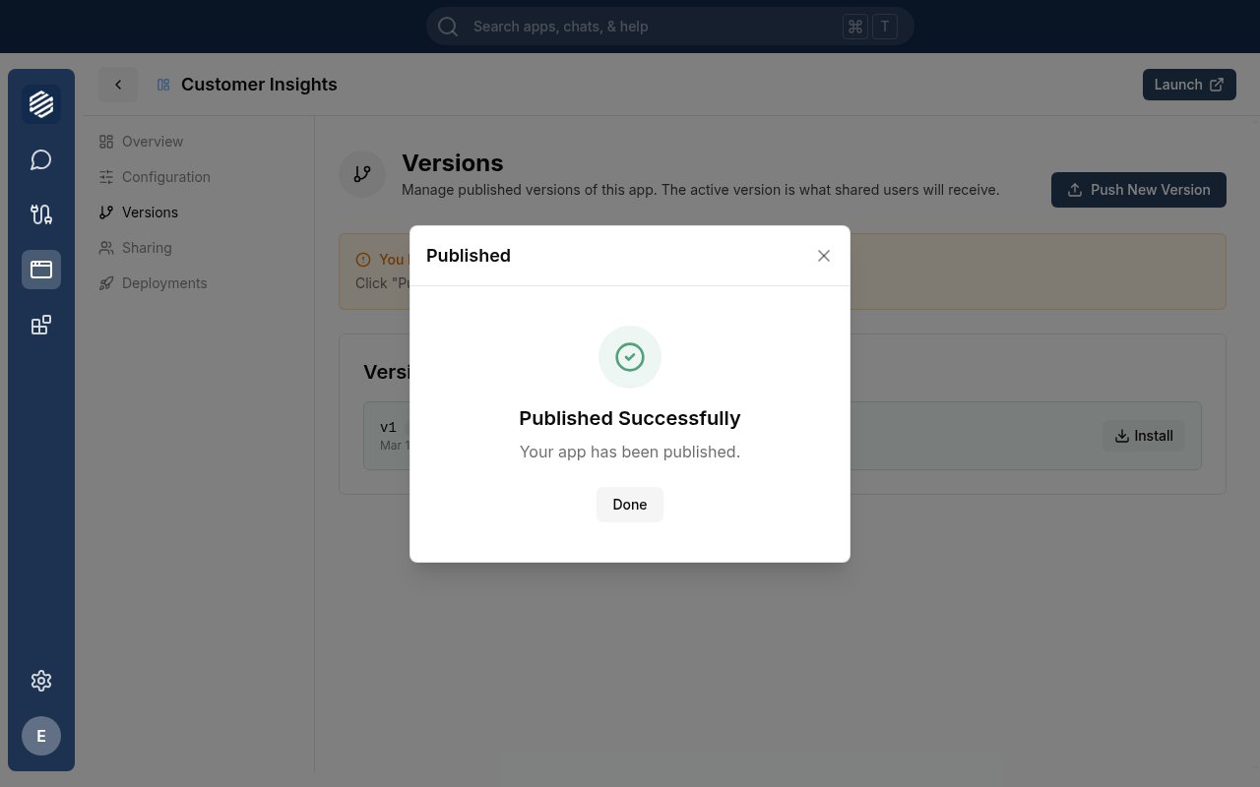
Task: Close the Published dialog with X
Action: 824,256
